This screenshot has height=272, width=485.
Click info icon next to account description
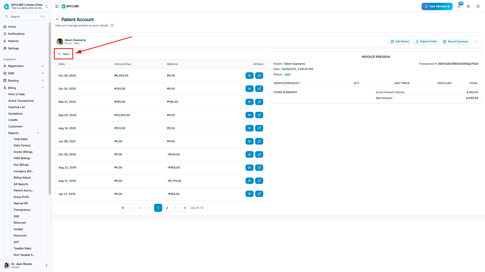pos(112,25)
